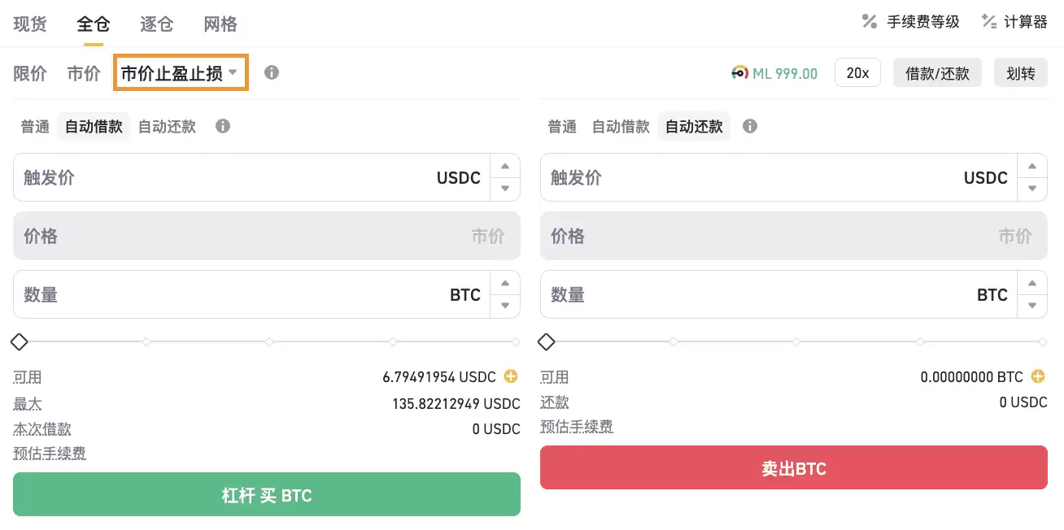This screenshot has height=530, width=1064.
Task: Select sell-side 自动借款 mode
Action: (x=621, y=127)
